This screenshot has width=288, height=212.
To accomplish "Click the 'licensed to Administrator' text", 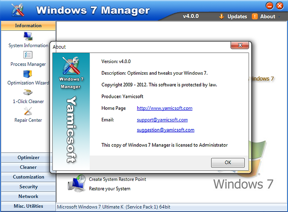I will click(x=202, y=145).
